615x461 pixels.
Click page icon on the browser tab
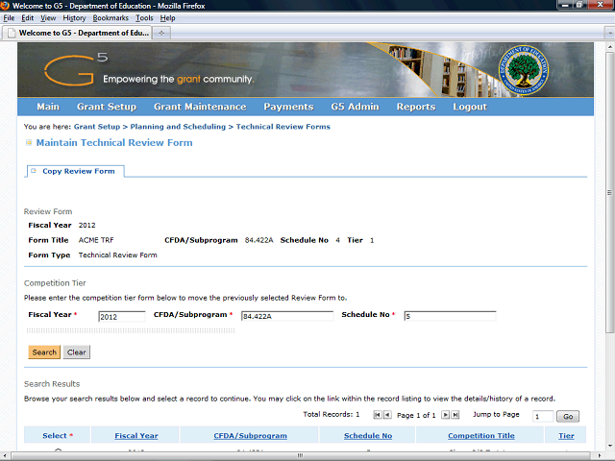tap(12, 33)
